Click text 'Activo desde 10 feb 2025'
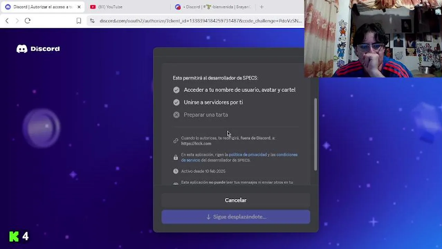The image size is (442, 249). (x=203, y=171)
